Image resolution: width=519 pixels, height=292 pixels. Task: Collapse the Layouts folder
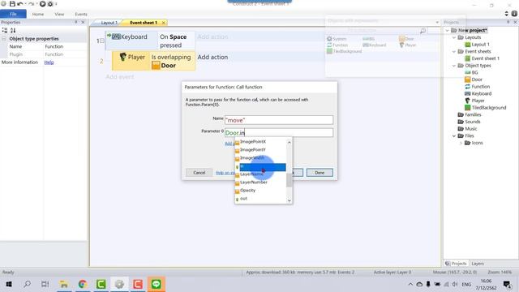pyautogui.click(x=454, y=37)
